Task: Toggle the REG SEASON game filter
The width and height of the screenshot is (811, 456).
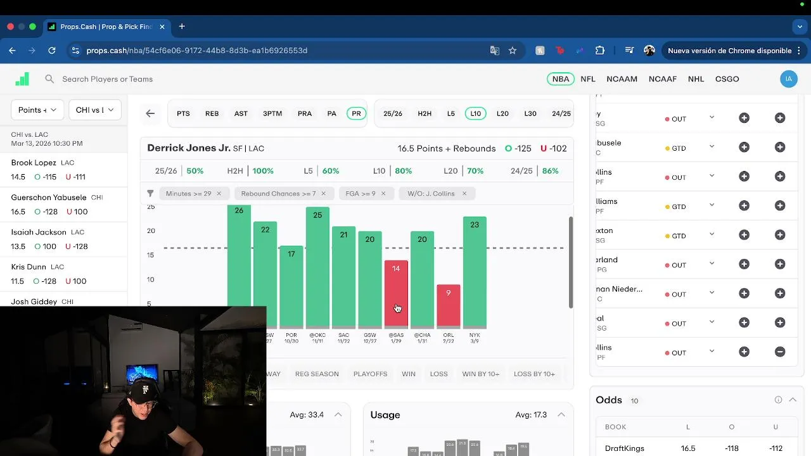Action: 317,374
